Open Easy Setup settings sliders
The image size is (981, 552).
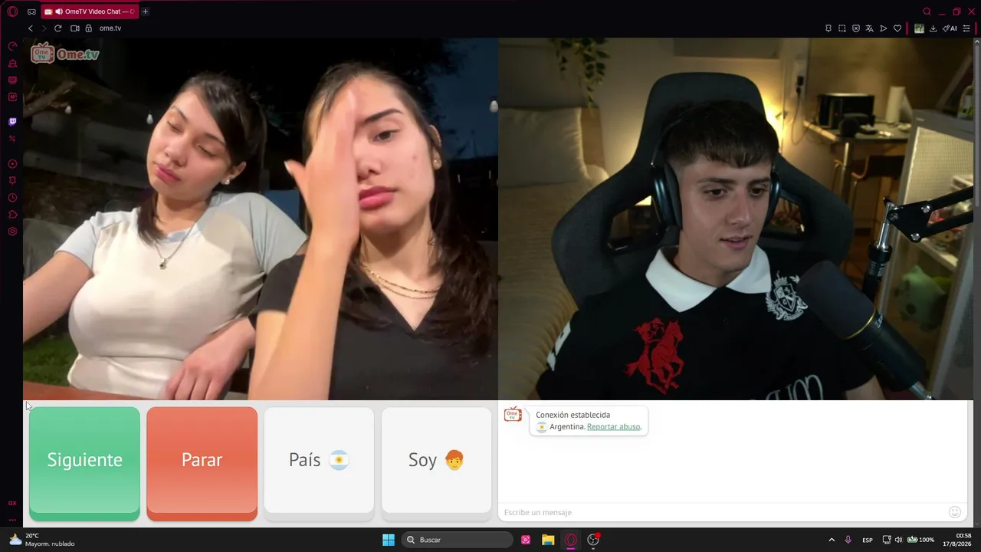tap(966, 28)
